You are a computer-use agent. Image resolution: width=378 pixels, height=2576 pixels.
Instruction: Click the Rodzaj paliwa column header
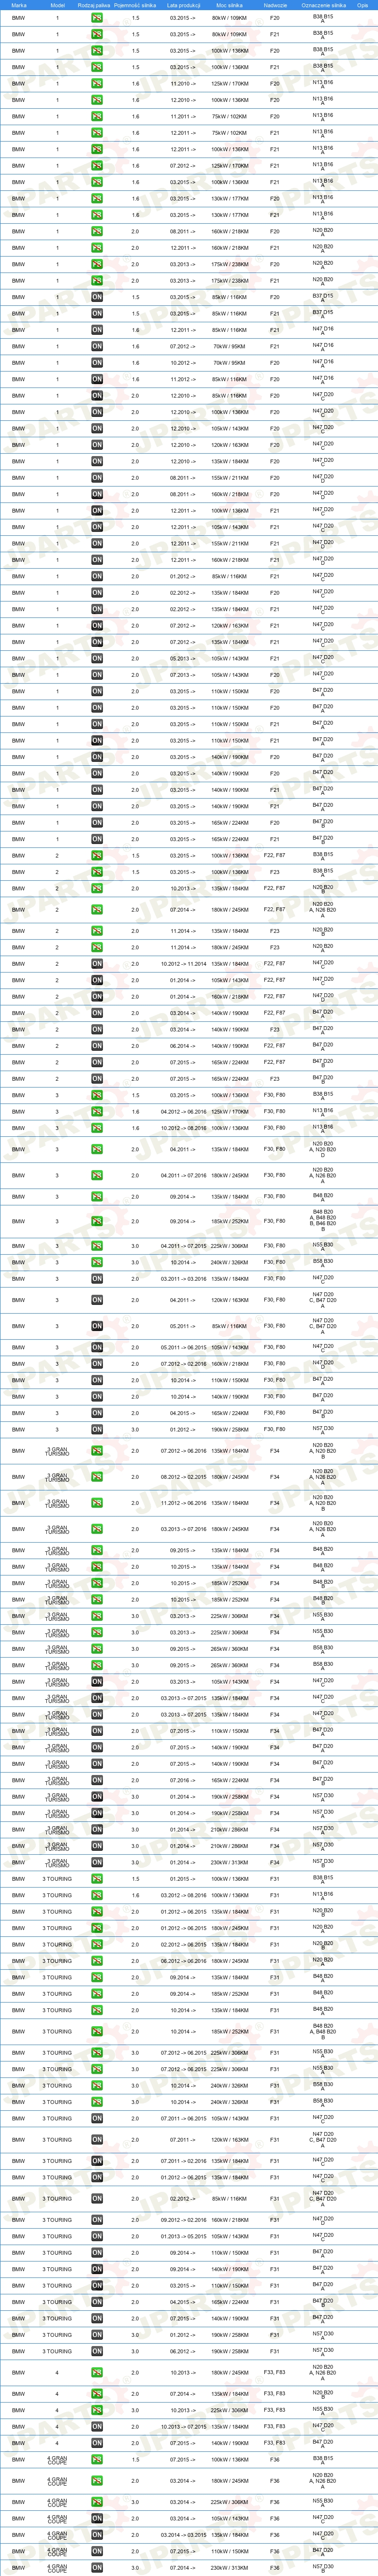[93, 5]
